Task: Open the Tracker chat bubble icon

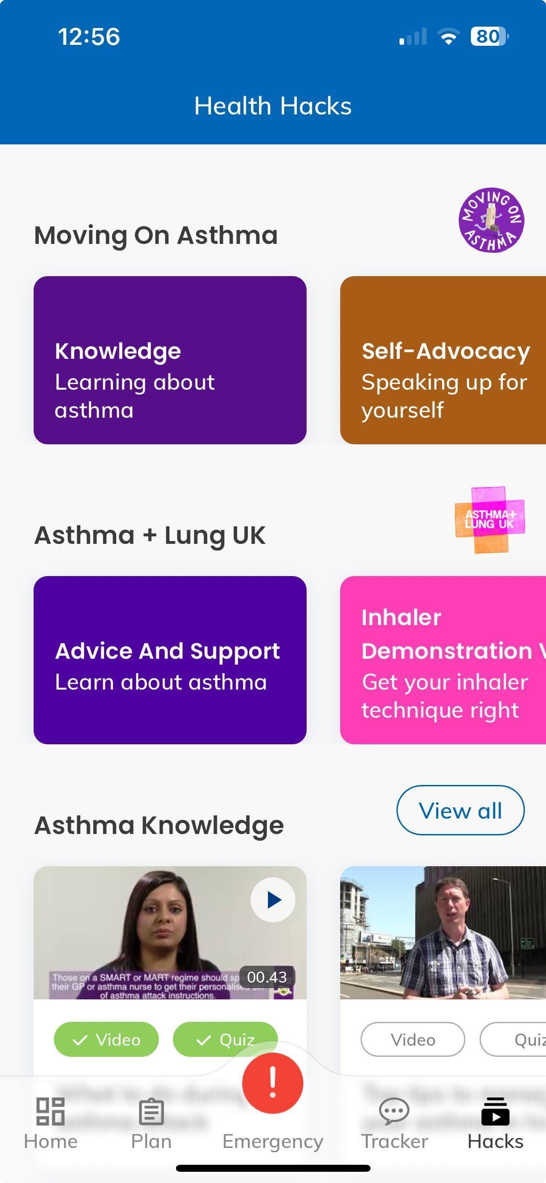Action: coord(394,1111)
